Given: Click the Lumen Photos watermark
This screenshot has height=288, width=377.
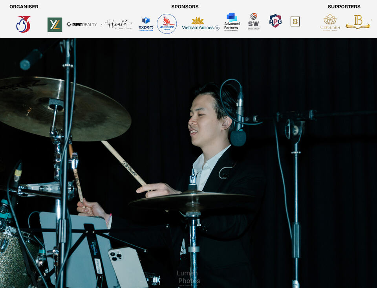Looking at the screenshot, I should (189, 278).
